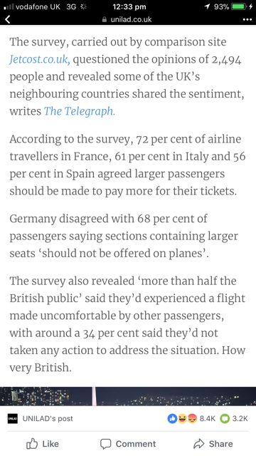
Task: Tap the 12:33 pm clock in status bar
Action: point(129,6)
